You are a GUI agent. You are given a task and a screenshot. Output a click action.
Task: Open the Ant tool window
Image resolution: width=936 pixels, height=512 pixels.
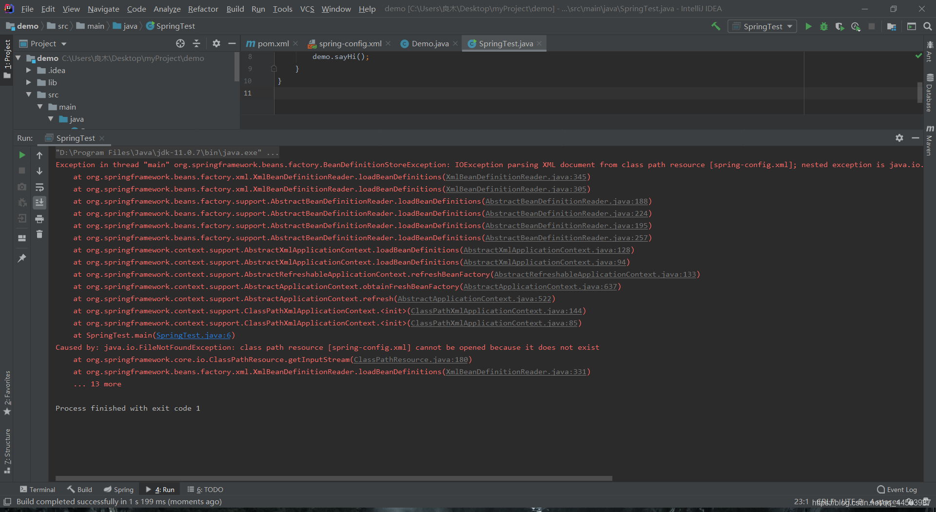(x=930, y=51)
